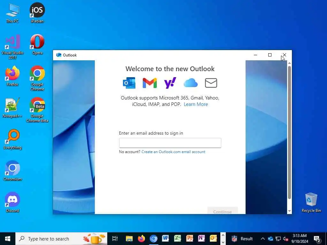Select the Recycle Bin icon
This screenshot has width=327, height=245.
(311, 203)
